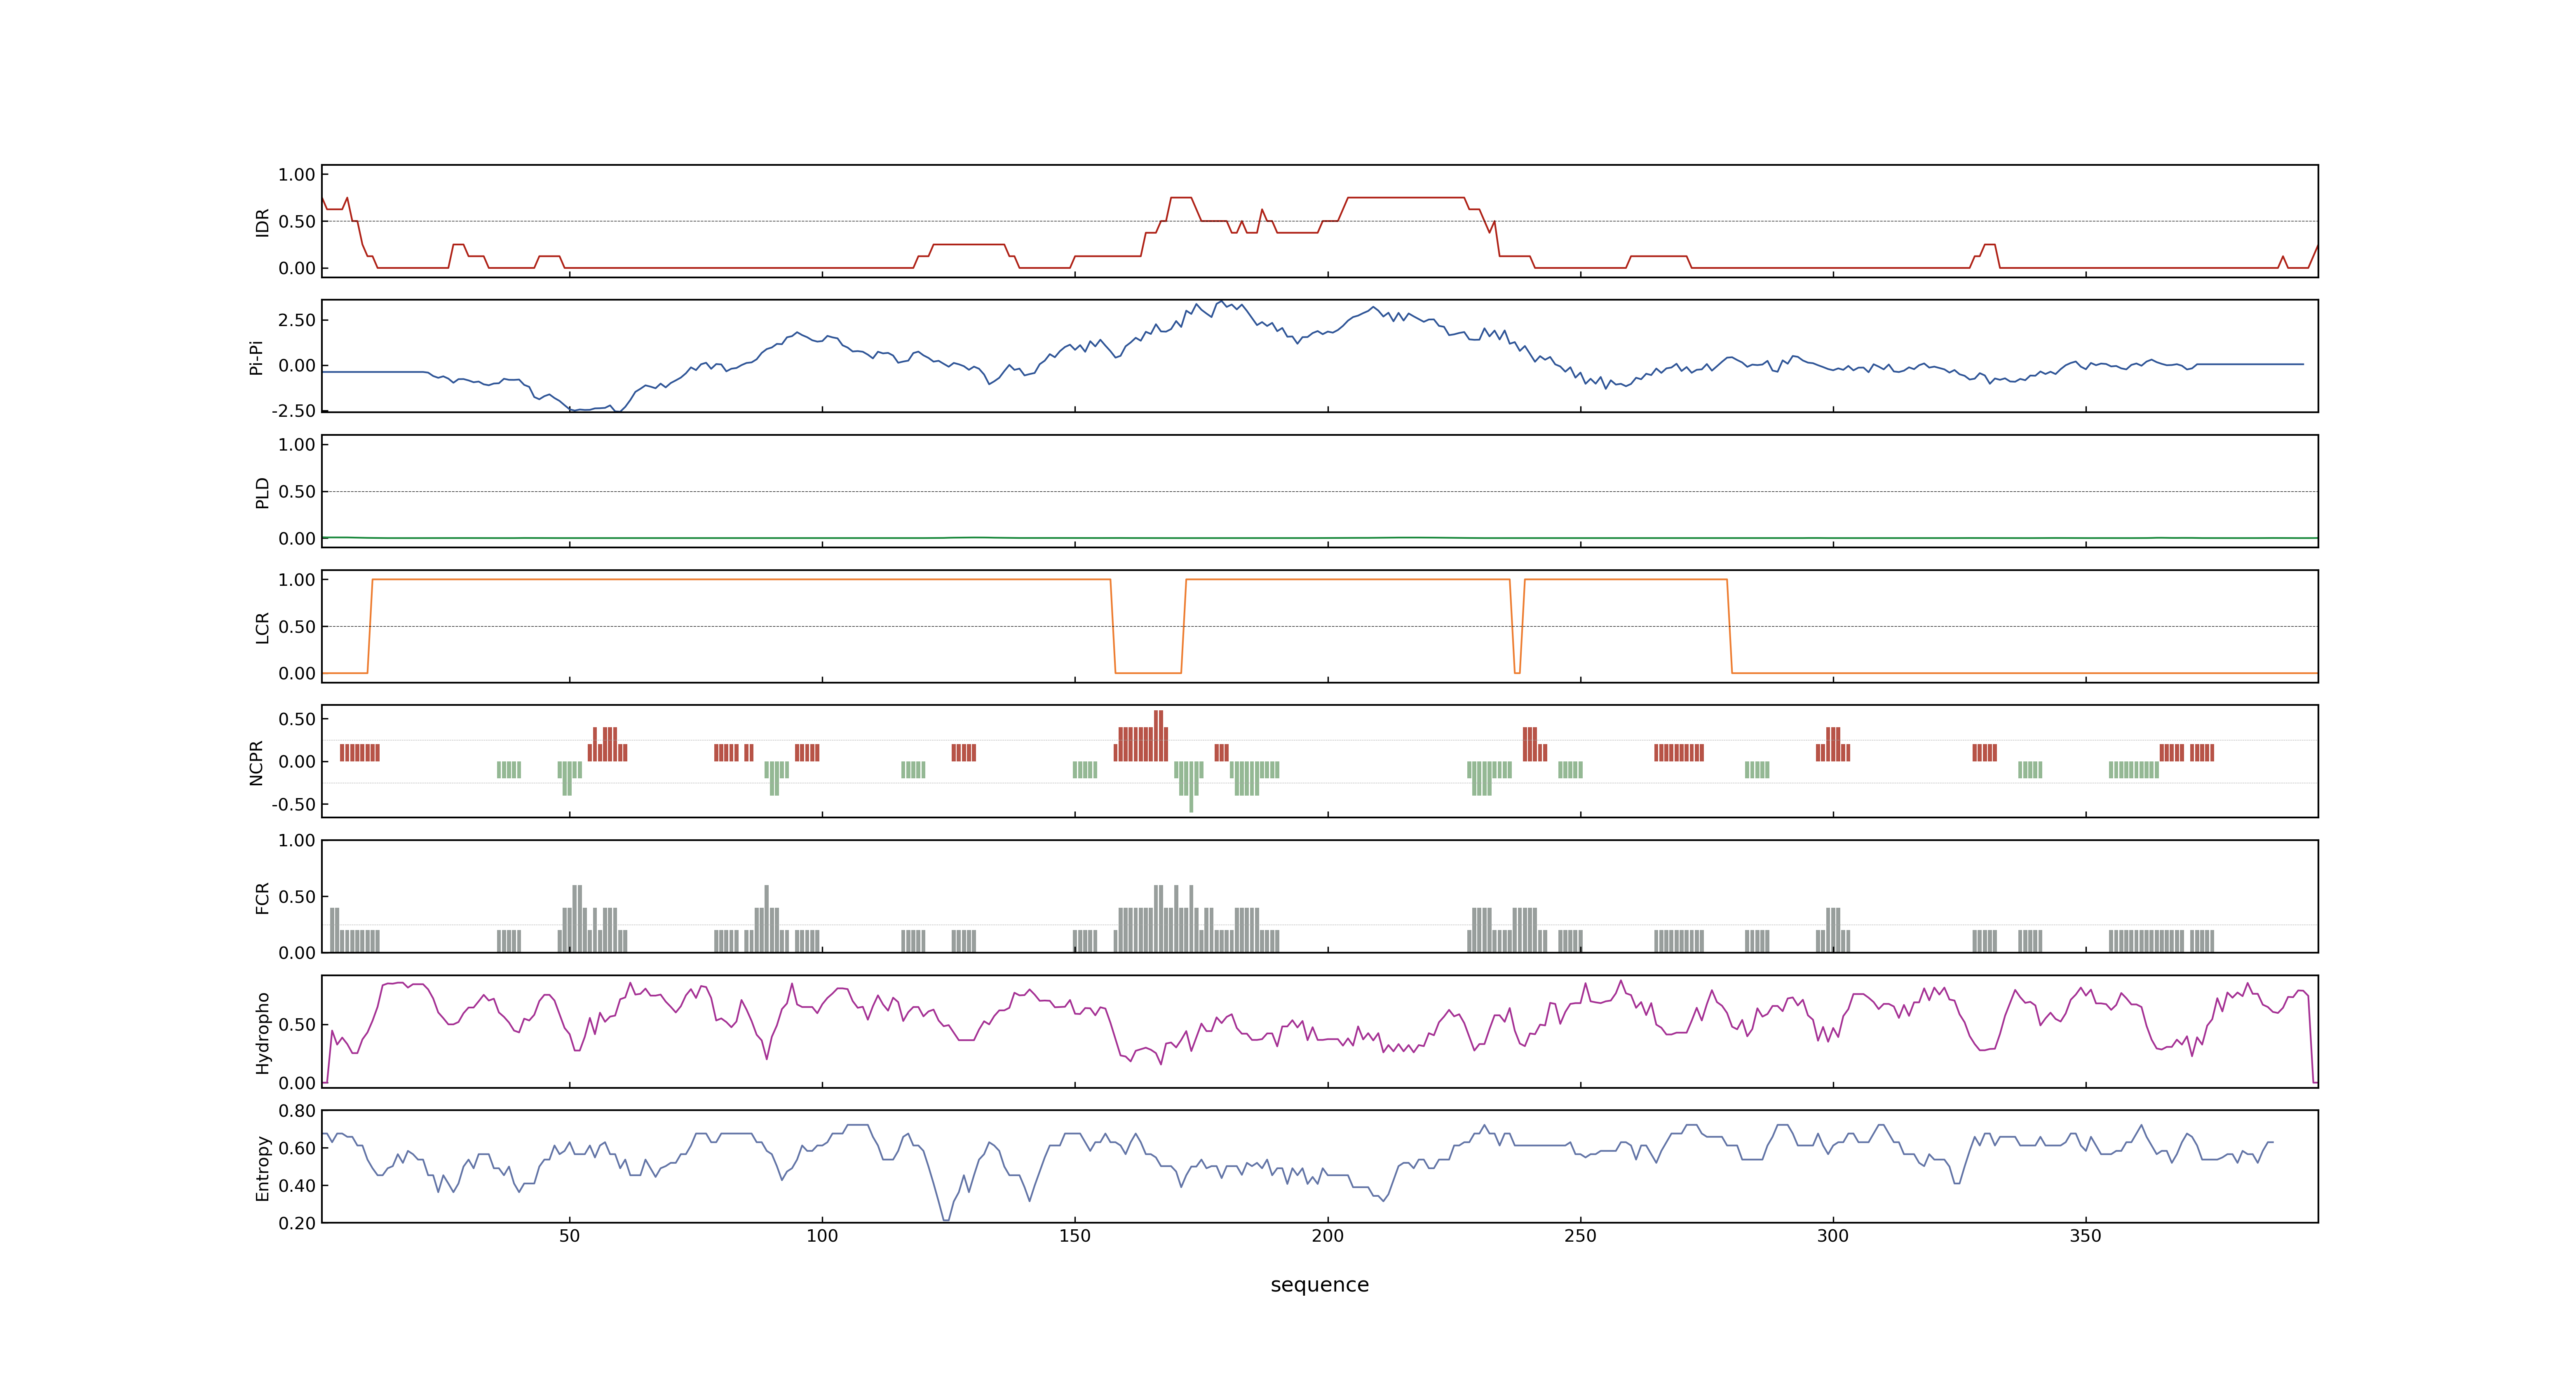Click the 0.80 tick of Entropy panel
The height and width of the screenshot is (1374, 2576).
pyautogui.click(x=297, y=1111)
